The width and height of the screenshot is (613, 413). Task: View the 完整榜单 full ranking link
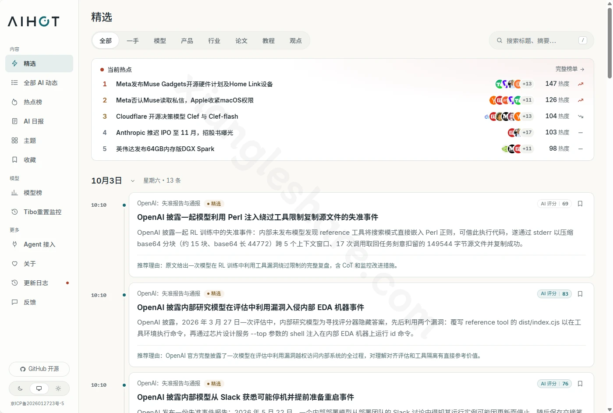[570, 69]
